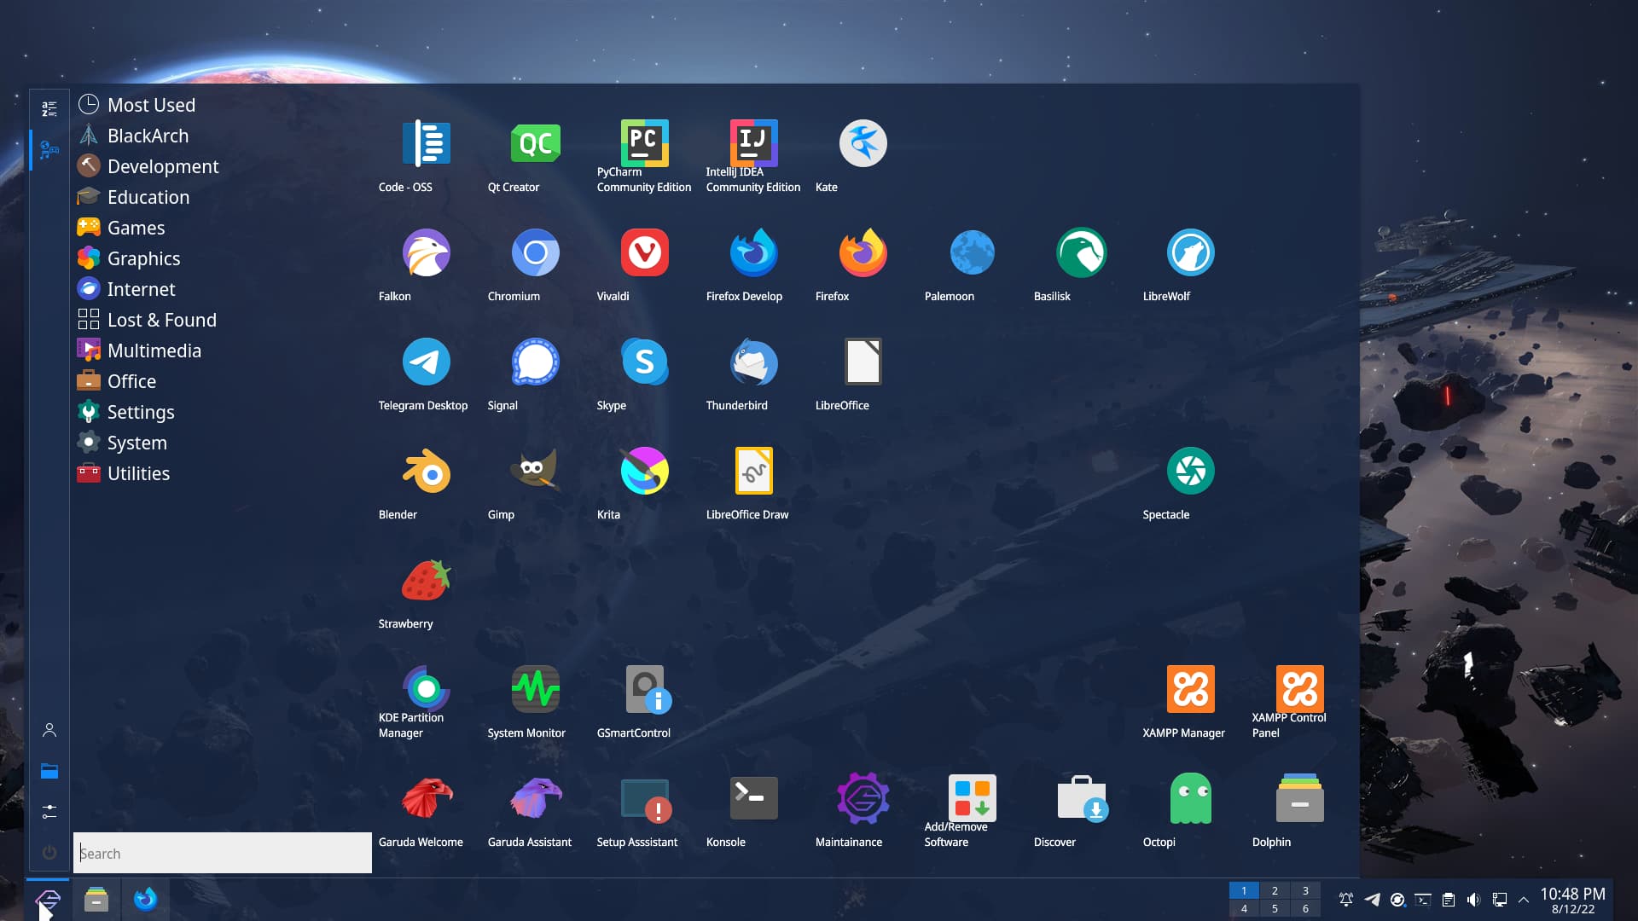
Task: Launch Dolphin from the app grid
Action: tap(1299, 798)
